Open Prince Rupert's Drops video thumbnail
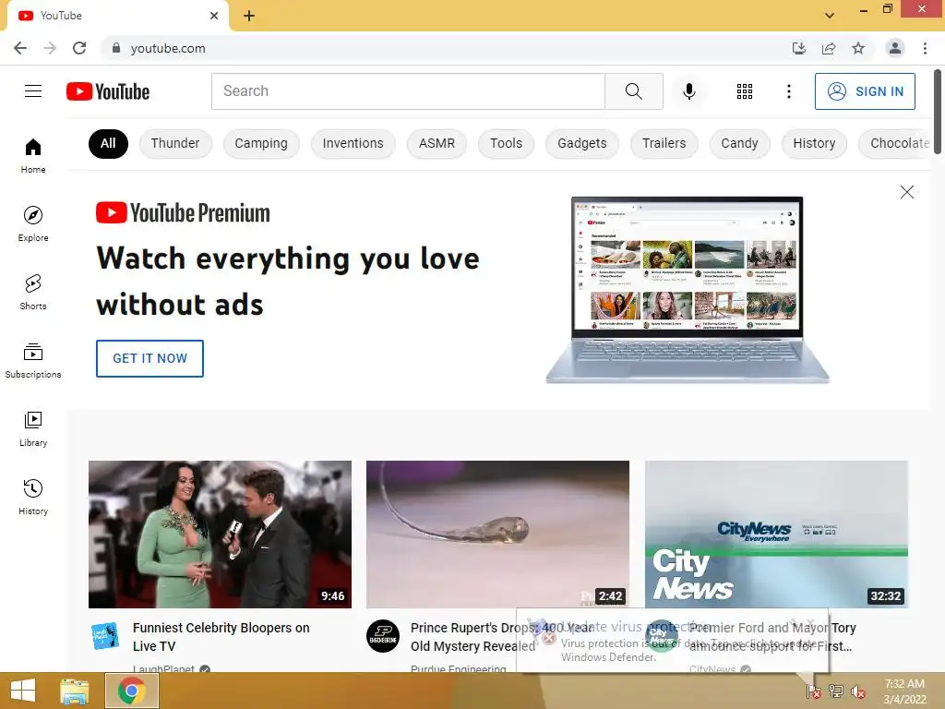945x709 pixels. click(x=497, y=535)
